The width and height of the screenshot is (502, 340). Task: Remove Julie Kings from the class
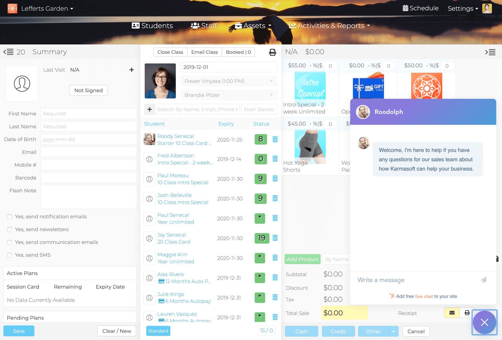click(x=275, y=297)
